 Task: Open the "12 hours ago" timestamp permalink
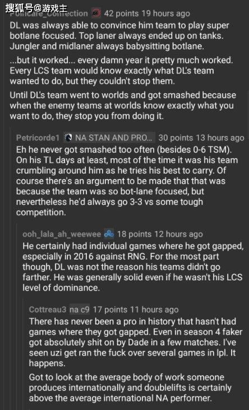pos(178,234)
